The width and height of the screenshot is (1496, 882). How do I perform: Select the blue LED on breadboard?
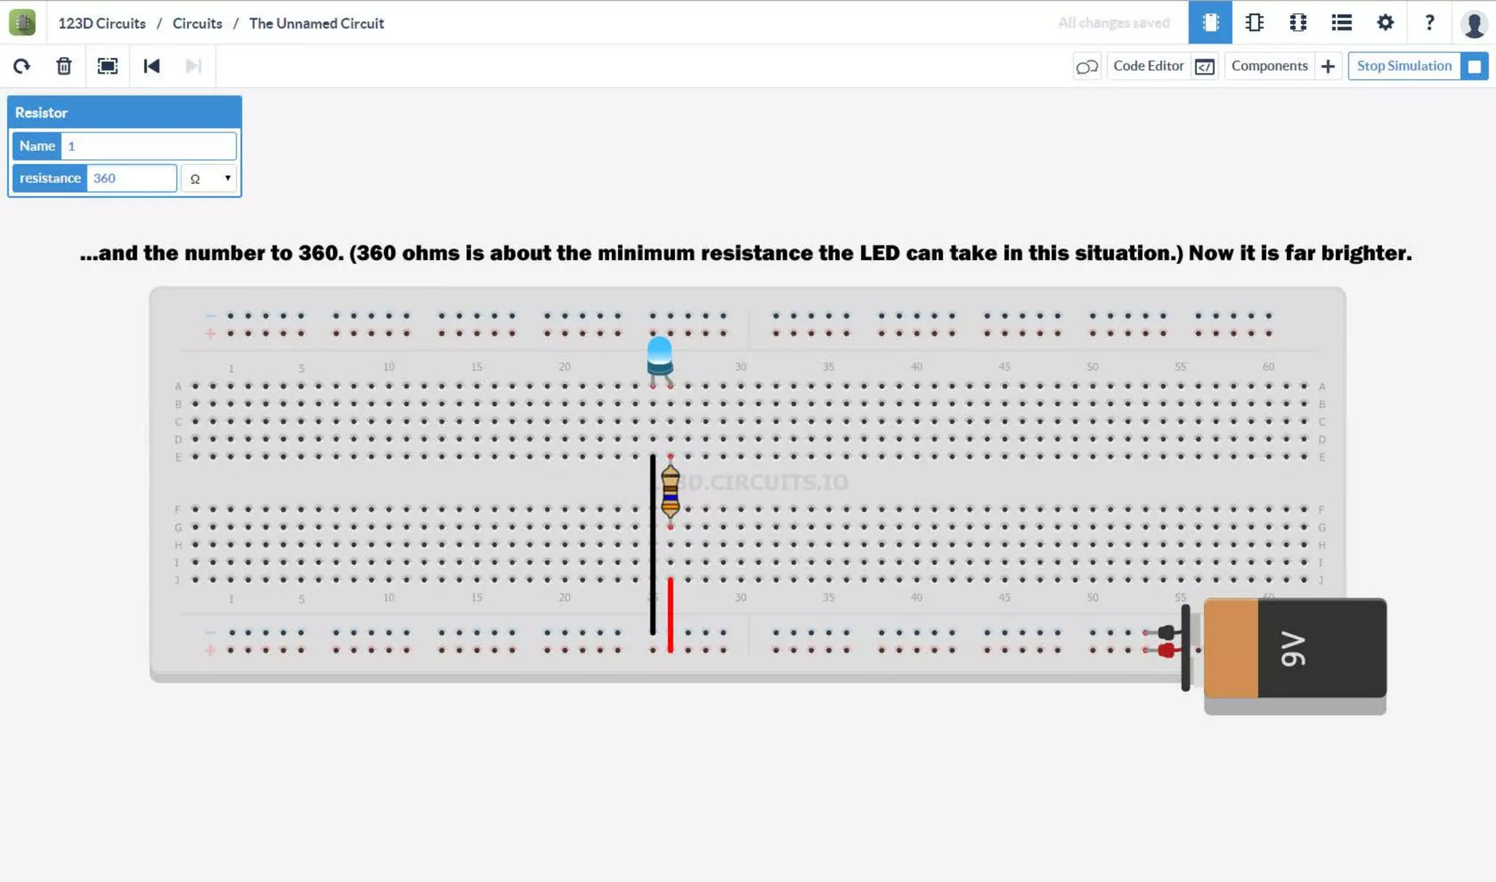click(660, 355)
